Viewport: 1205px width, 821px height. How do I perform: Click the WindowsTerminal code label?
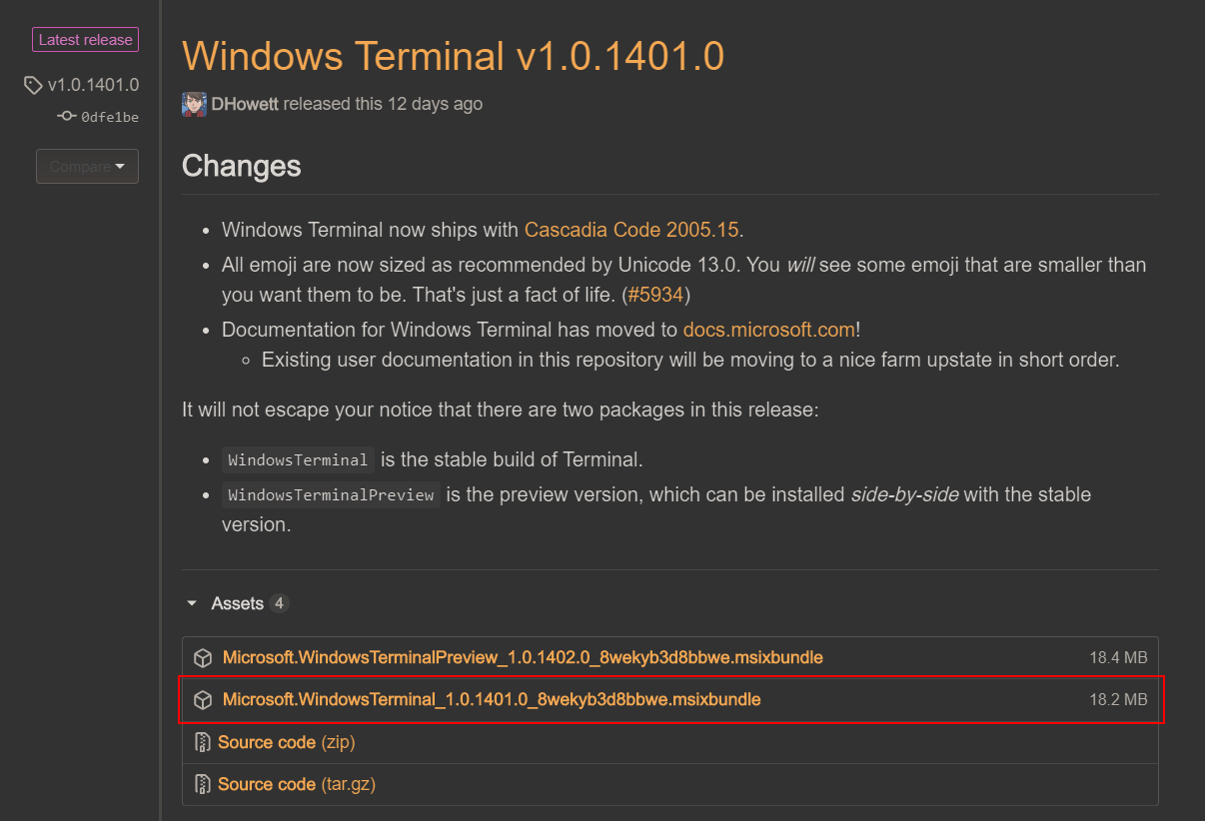click(298, 460)
